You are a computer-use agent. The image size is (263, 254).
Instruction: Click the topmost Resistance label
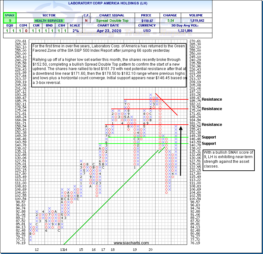pos(212,99)
